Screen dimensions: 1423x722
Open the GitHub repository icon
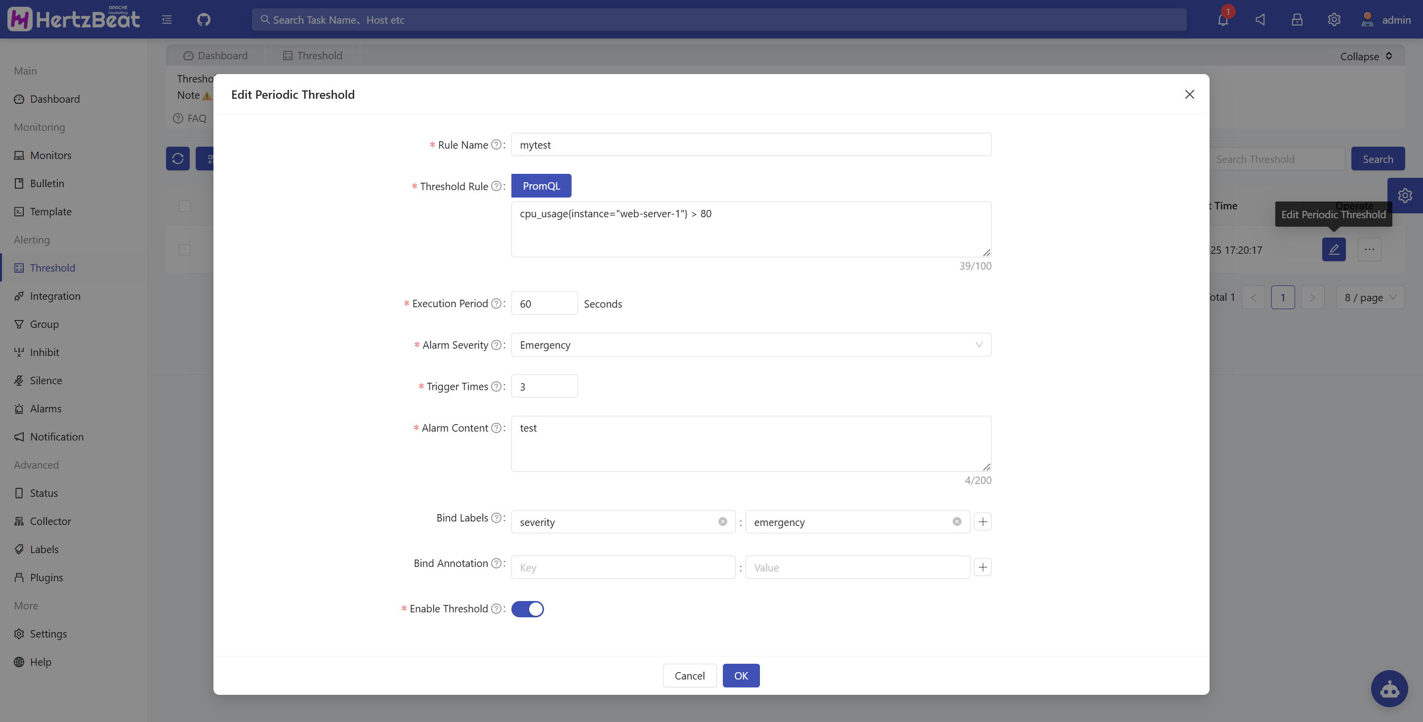pyautogui.click(x=204, y=20)
